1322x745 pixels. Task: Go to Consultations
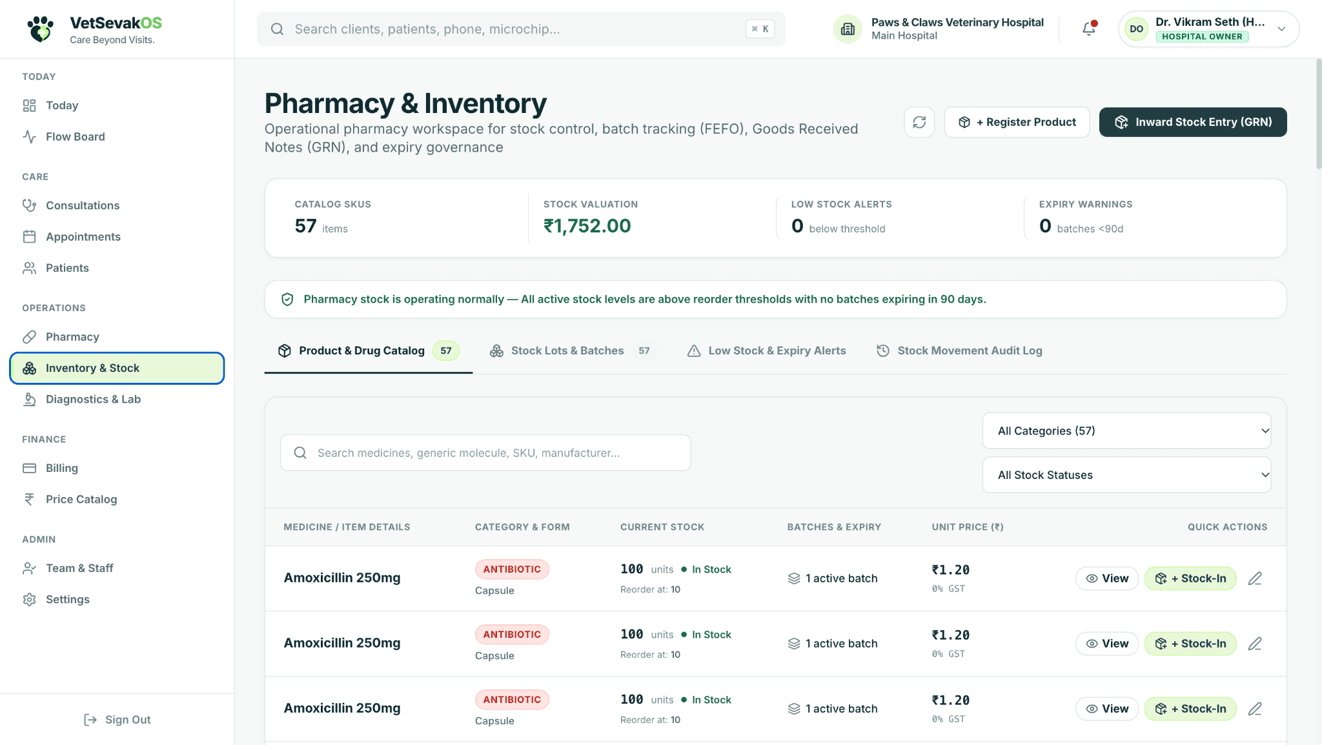click(x=117, y=205)
